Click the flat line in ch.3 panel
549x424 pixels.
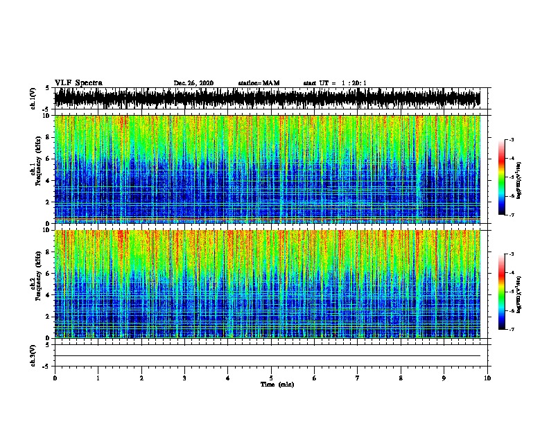point(267,356)
